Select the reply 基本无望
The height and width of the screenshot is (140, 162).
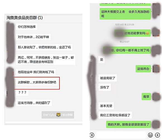pyautogui.click(x=106, y=106)
